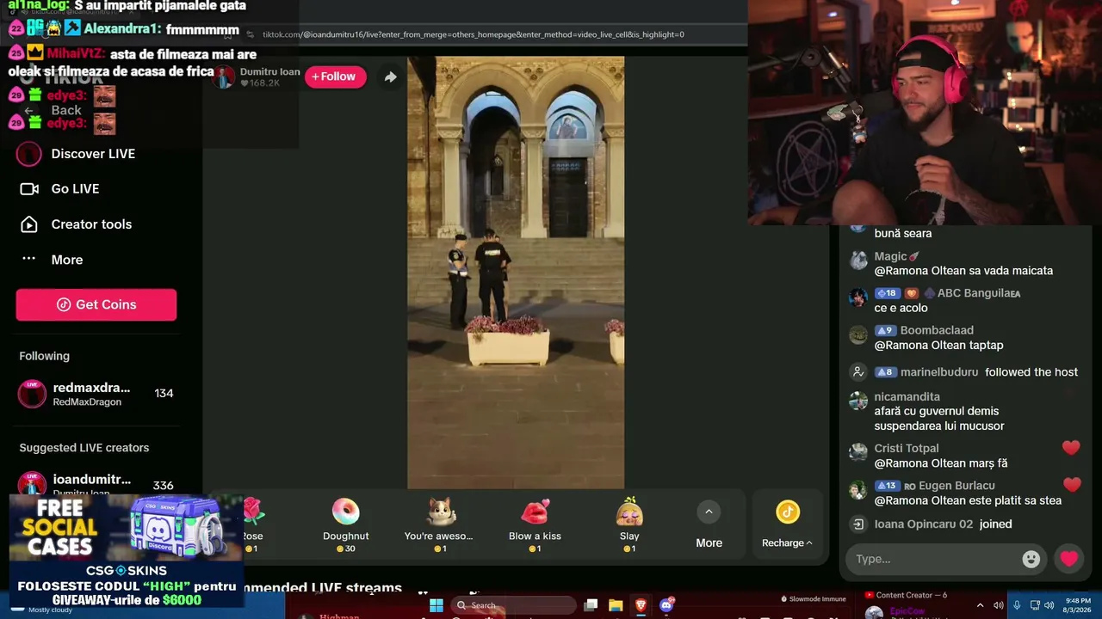The image size is (1102, 619).
Task: Send the You're awesome cat gift
Action: tap(439, 524)
